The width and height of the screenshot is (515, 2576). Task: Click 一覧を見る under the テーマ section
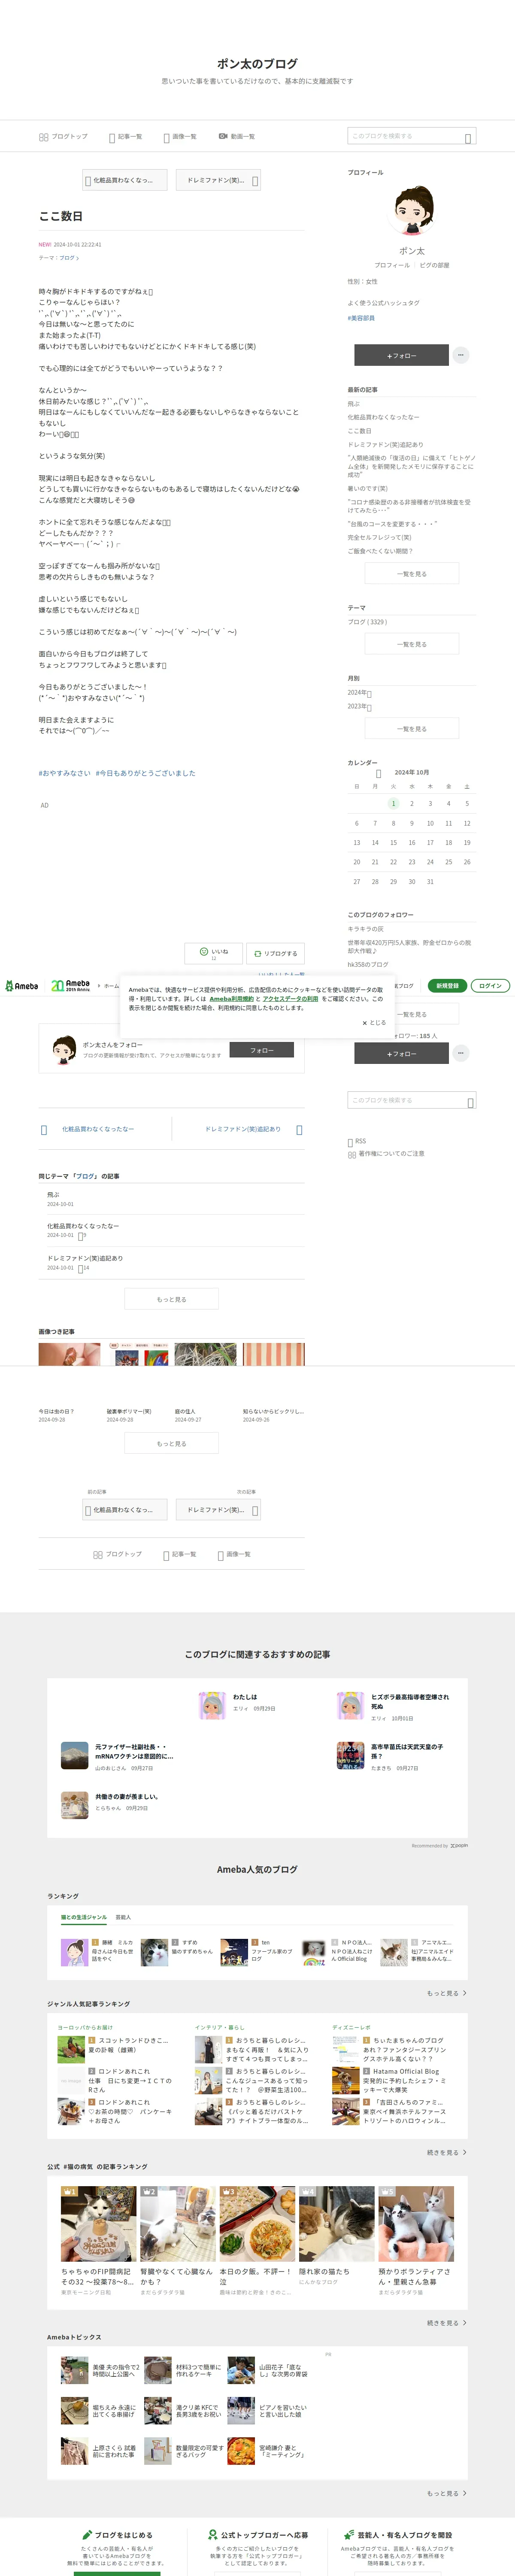pyautogui.click(x=412, y=644)
